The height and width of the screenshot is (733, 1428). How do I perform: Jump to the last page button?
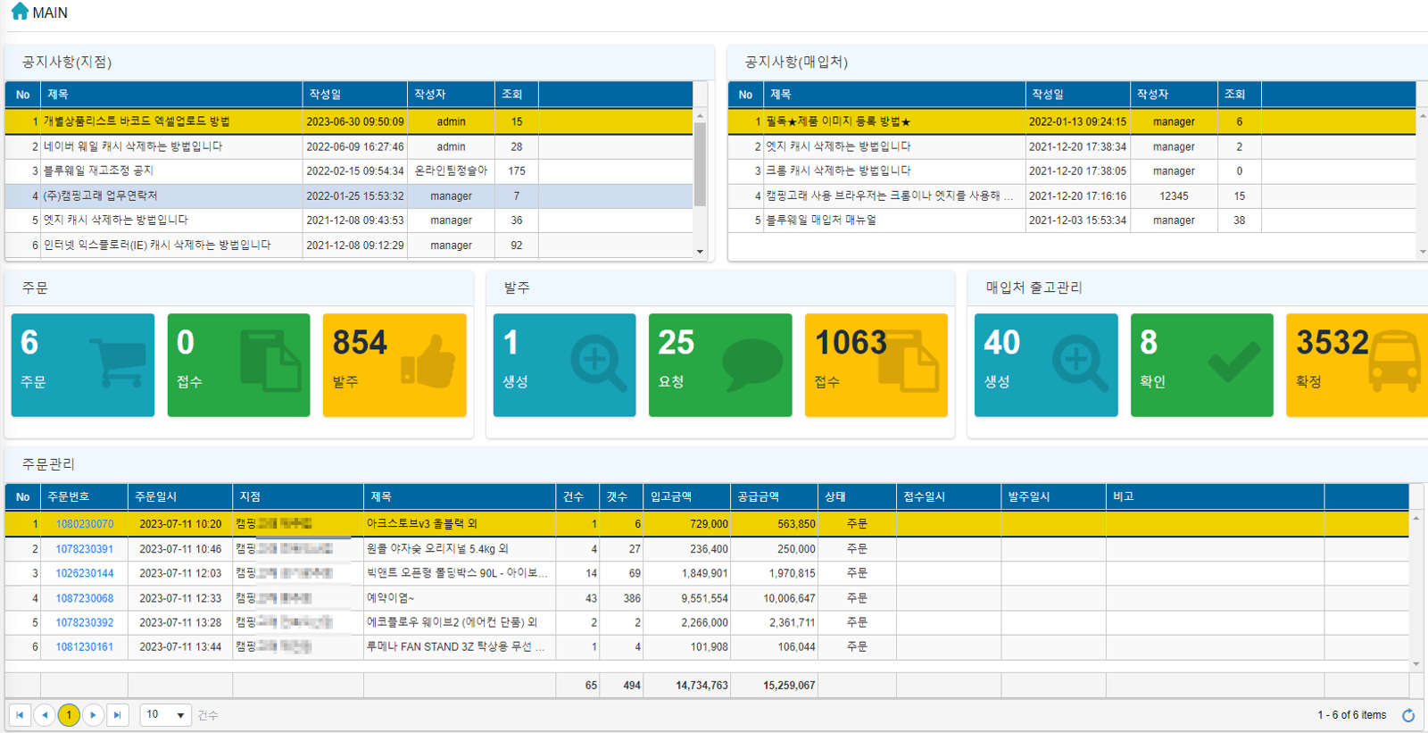point(117,715)
